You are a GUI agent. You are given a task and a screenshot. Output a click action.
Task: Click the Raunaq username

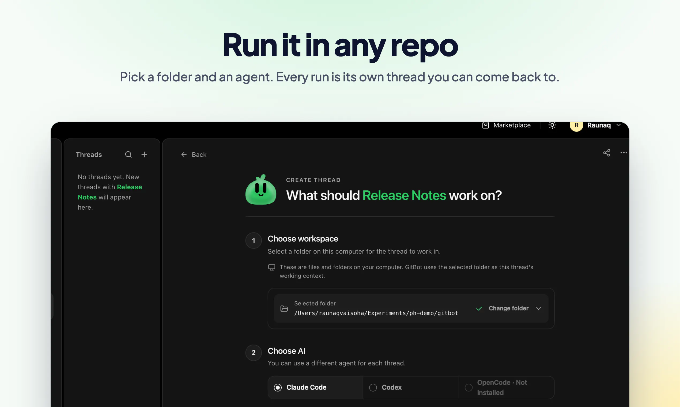(x=599, y=125)
